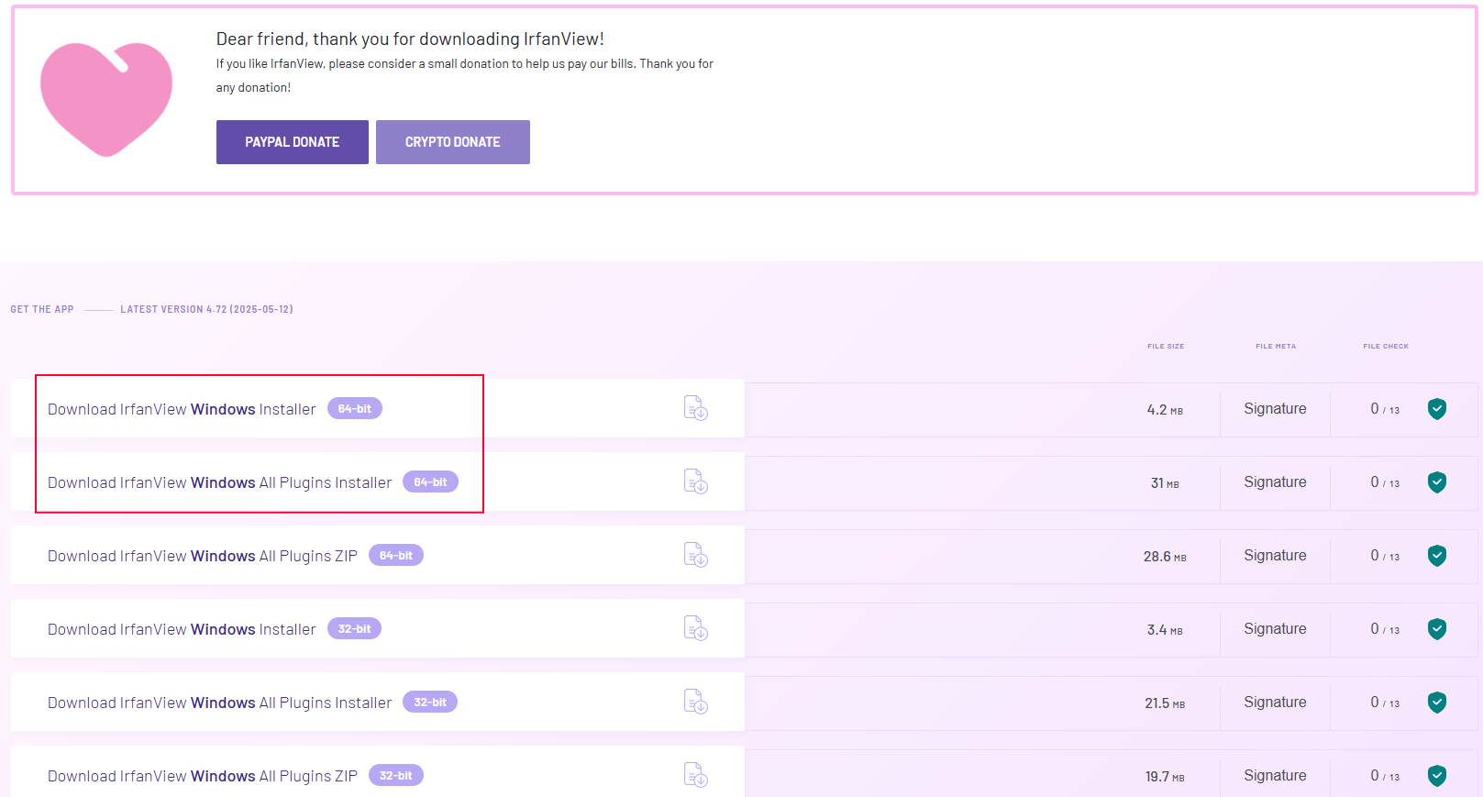The width and height of the screenshot is (1483, 797).
Task: Click 0 / 13 file check on 28.6 MB row
Action: (x=1385, y=556)
